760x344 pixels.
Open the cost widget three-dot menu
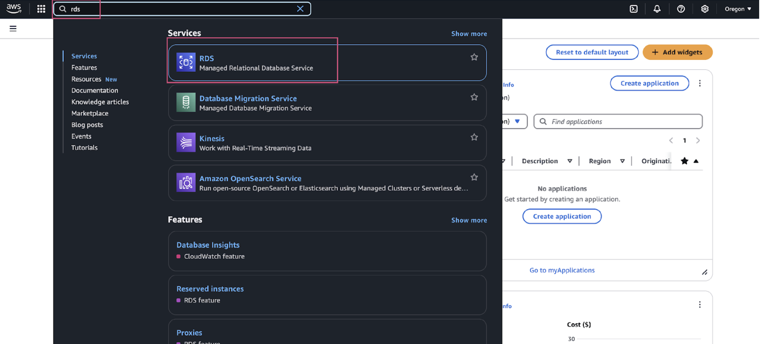700,305
